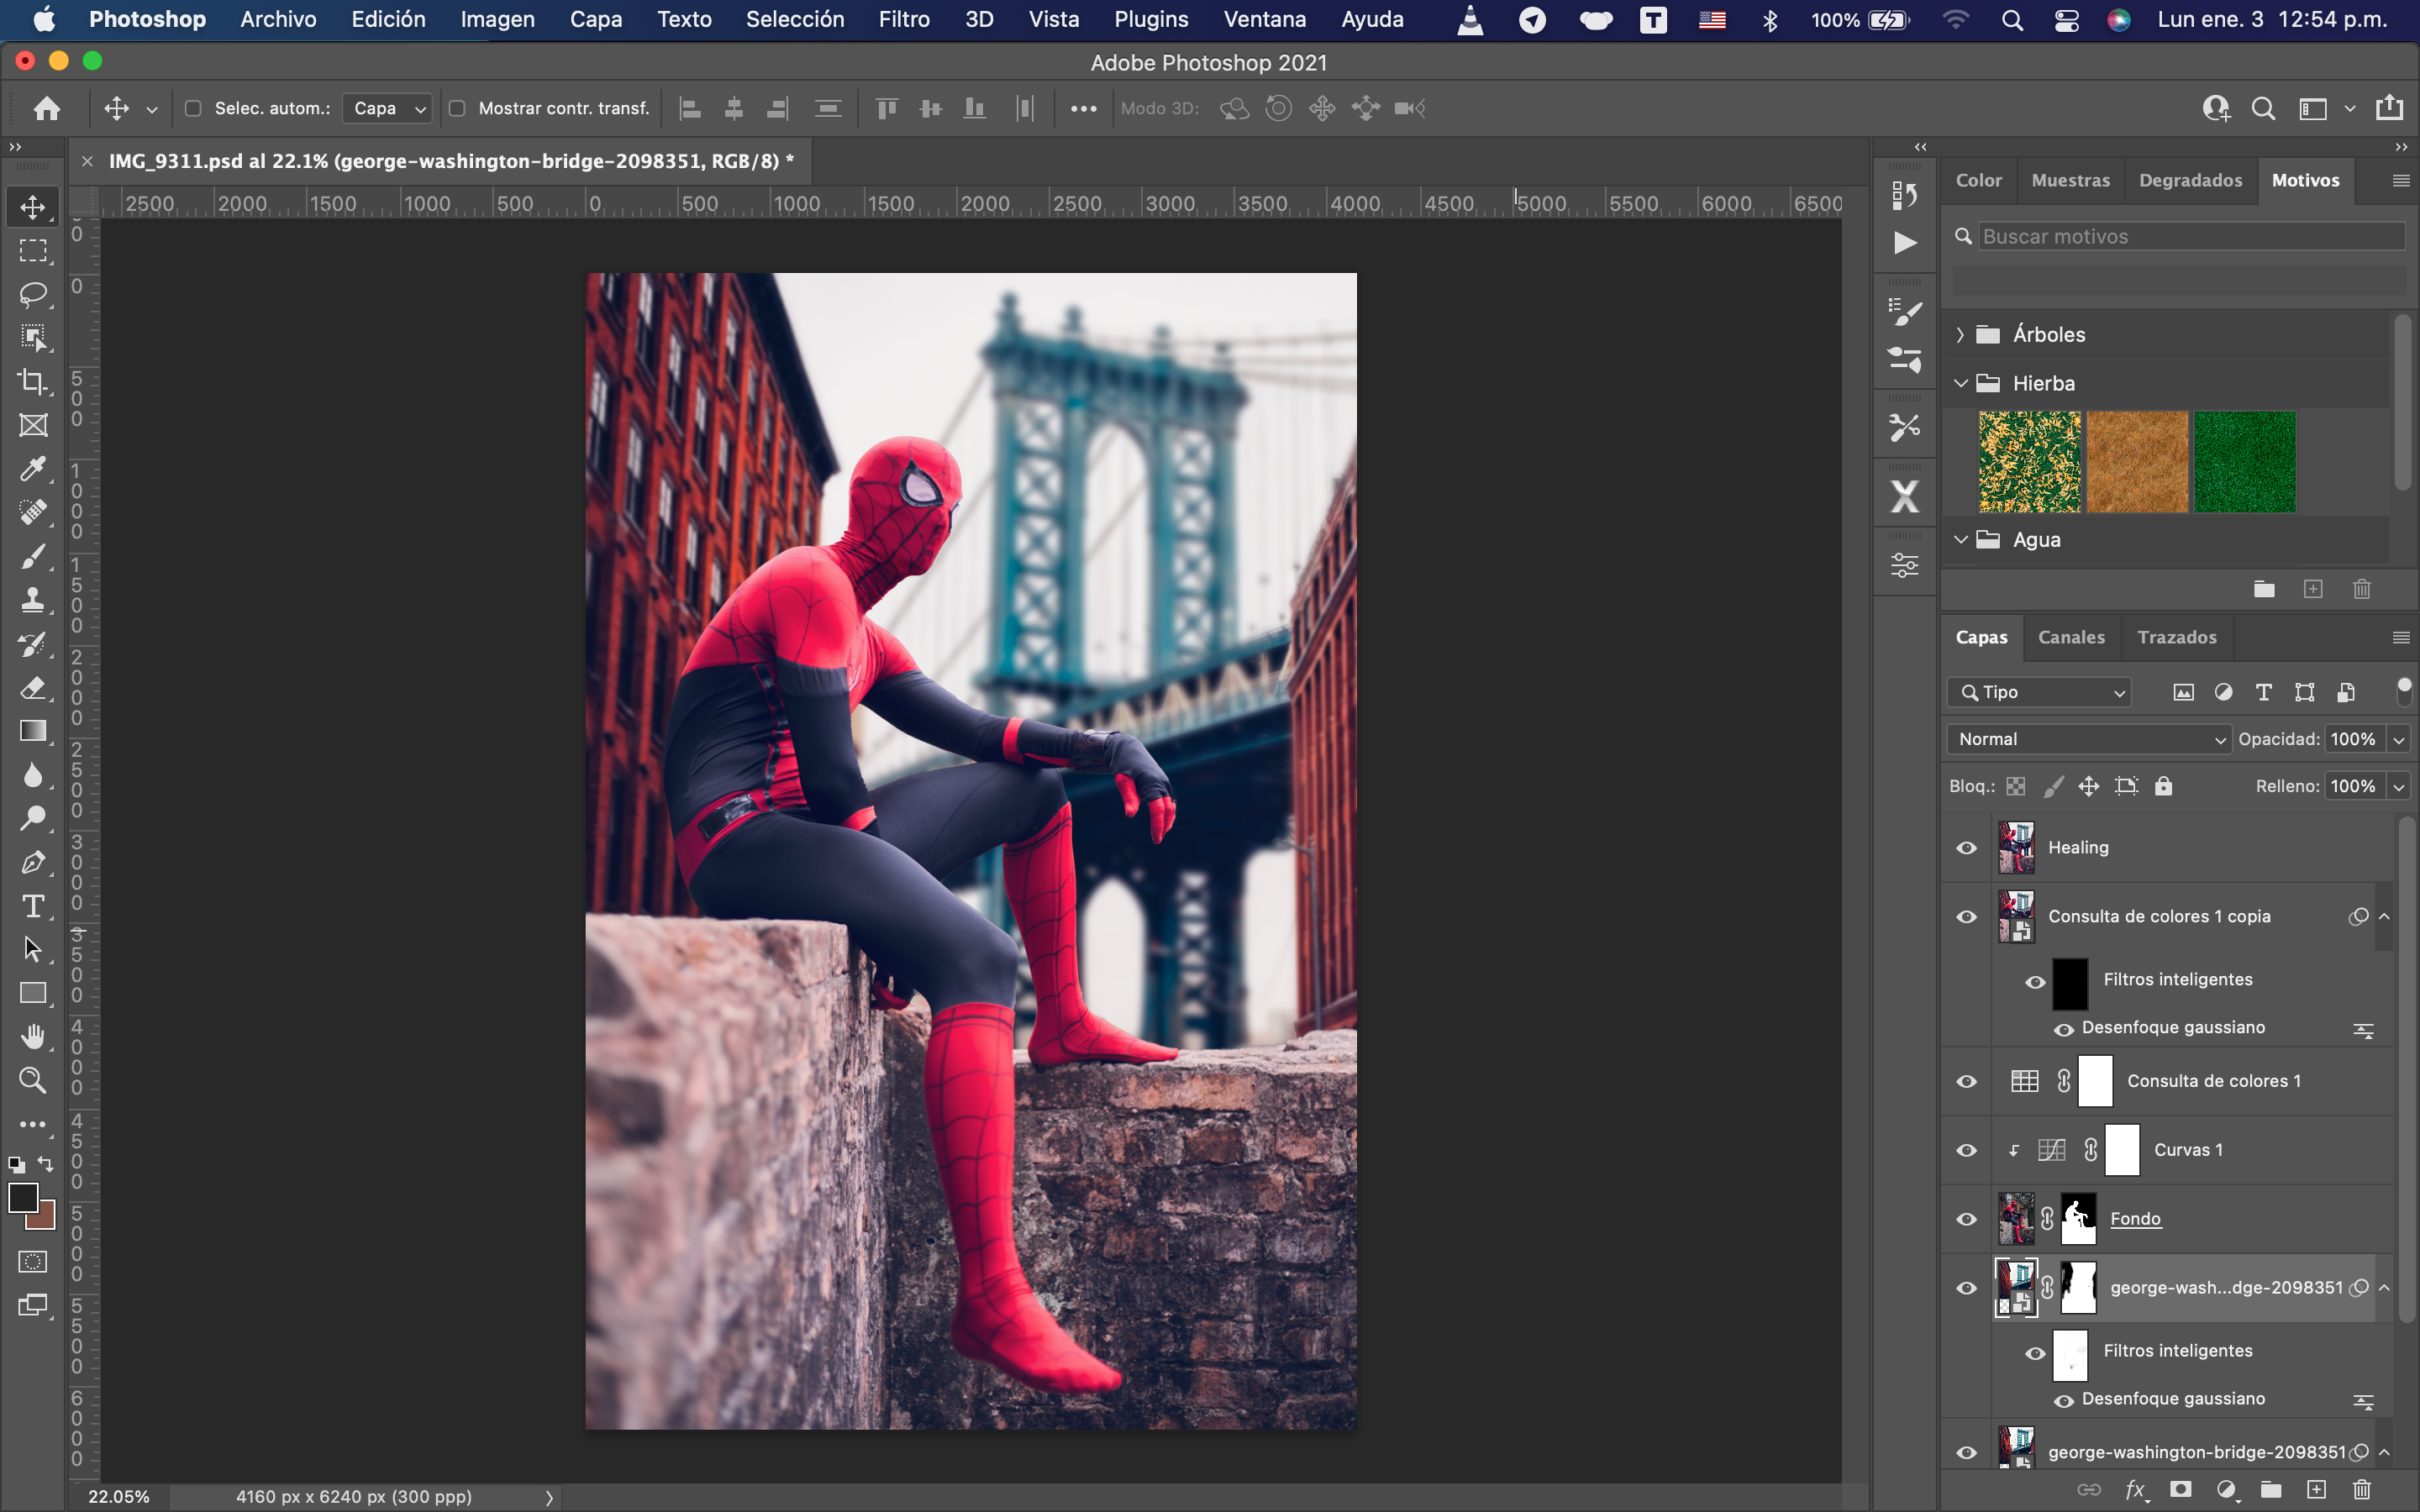The image size is (2420, 1512).
Task: Open the Opacidad value dropdown arrow
Action: pyautogui.click(x=2399, y=740)
